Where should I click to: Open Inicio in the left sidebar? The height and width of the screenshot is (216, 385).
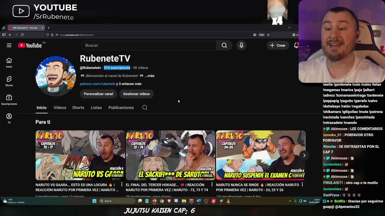click(9, 63)
